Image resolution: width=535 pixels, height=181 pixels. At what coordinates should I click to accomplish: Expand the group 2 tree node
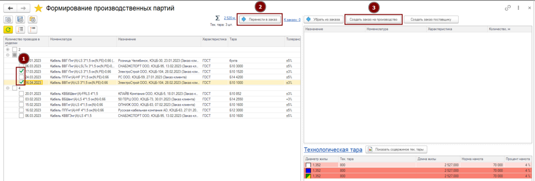pyautogui.click(x=8, y=49)
